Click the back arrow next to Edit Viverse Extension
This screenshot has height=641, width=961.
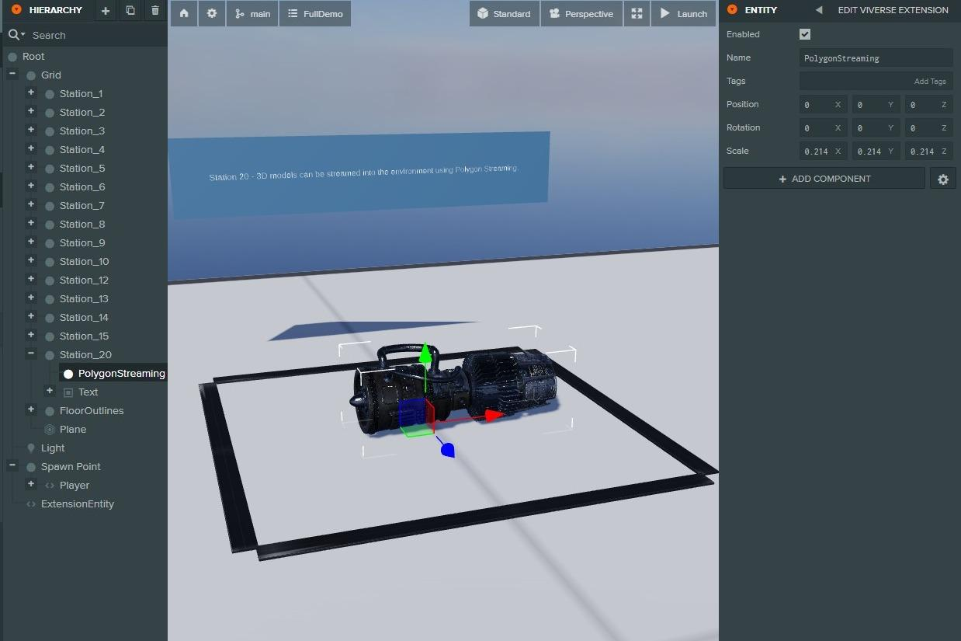point(819,10)
